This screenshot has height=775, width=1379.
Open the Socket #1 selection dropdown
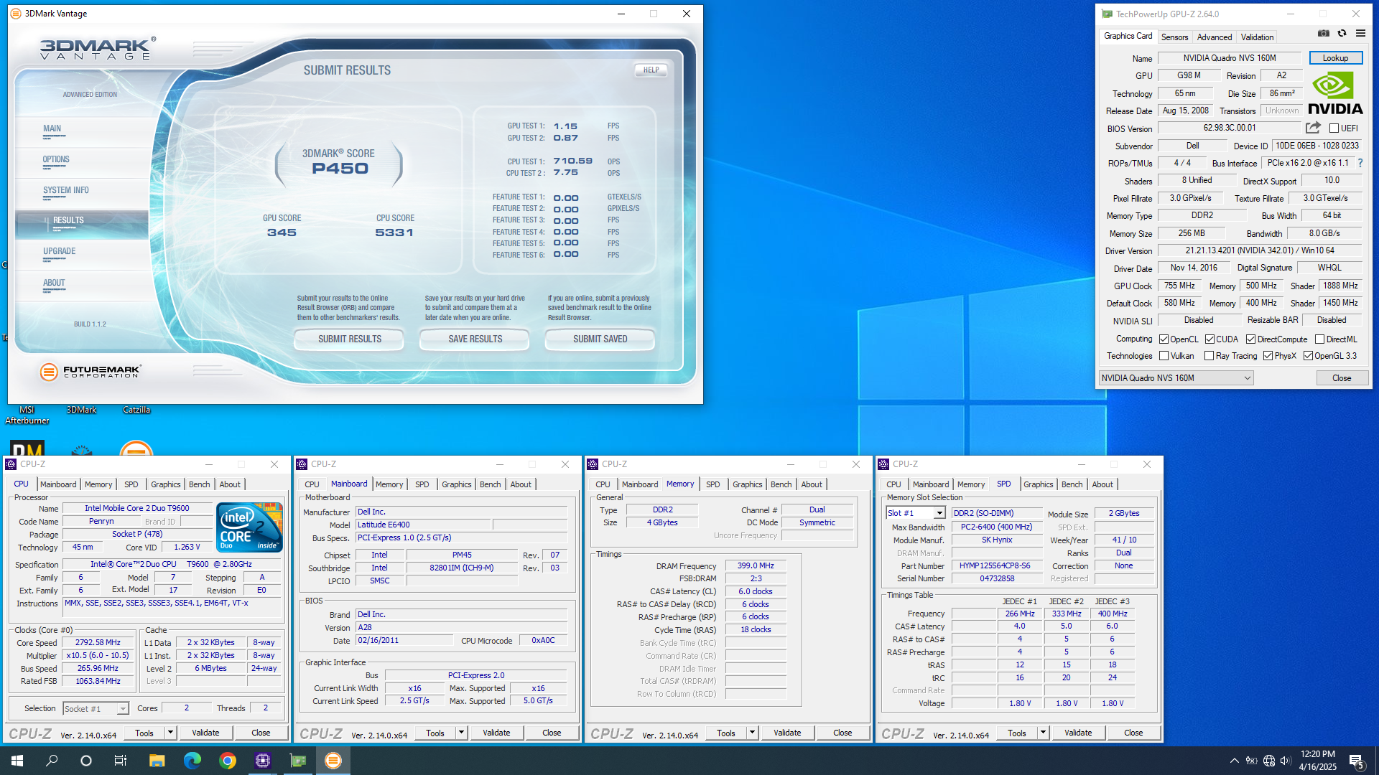(96, 709)
